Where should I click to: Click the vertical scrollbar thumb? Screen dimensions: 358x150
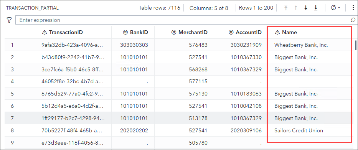tap(356, 45)
